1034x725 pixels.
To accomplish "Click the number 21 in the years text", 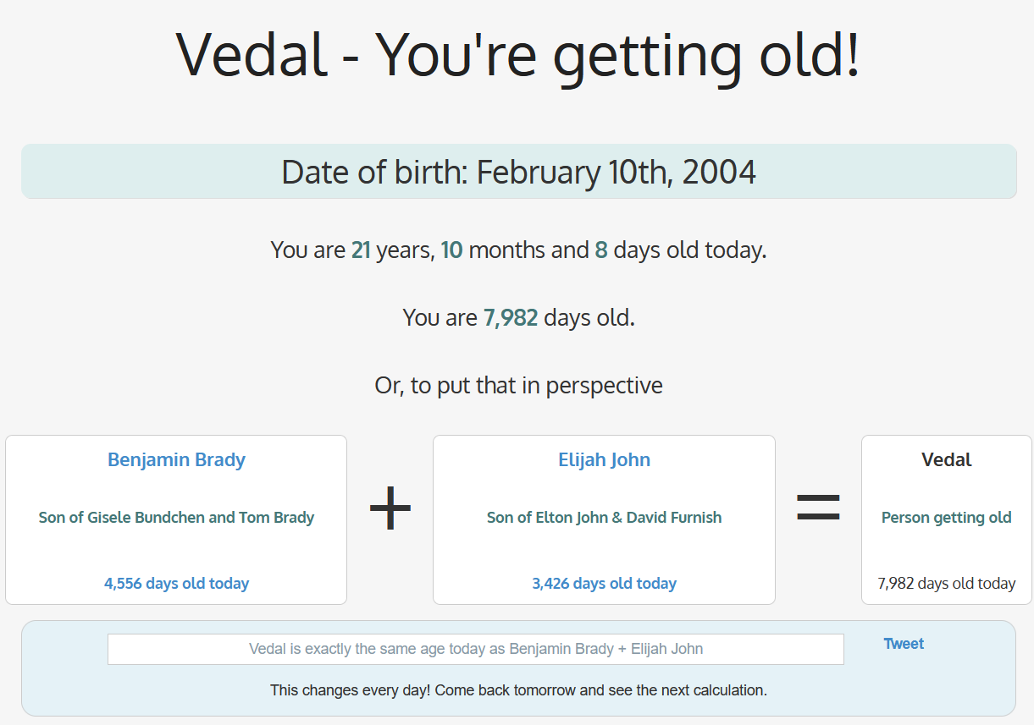I will pos(361,250).
